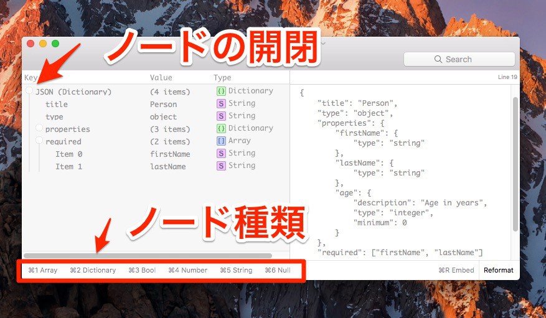The image size is (546, 318).
Task: Click the "description": "Age in years" line
Action: pos(420,203)
